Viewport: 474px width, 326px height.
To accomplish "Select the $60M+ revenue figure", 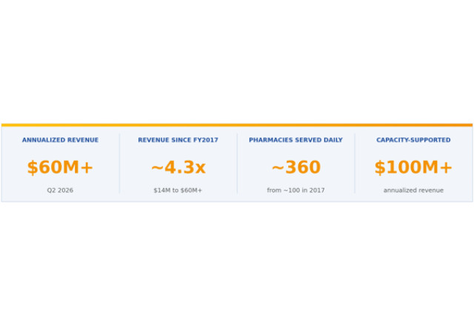I will click(60, 167).
